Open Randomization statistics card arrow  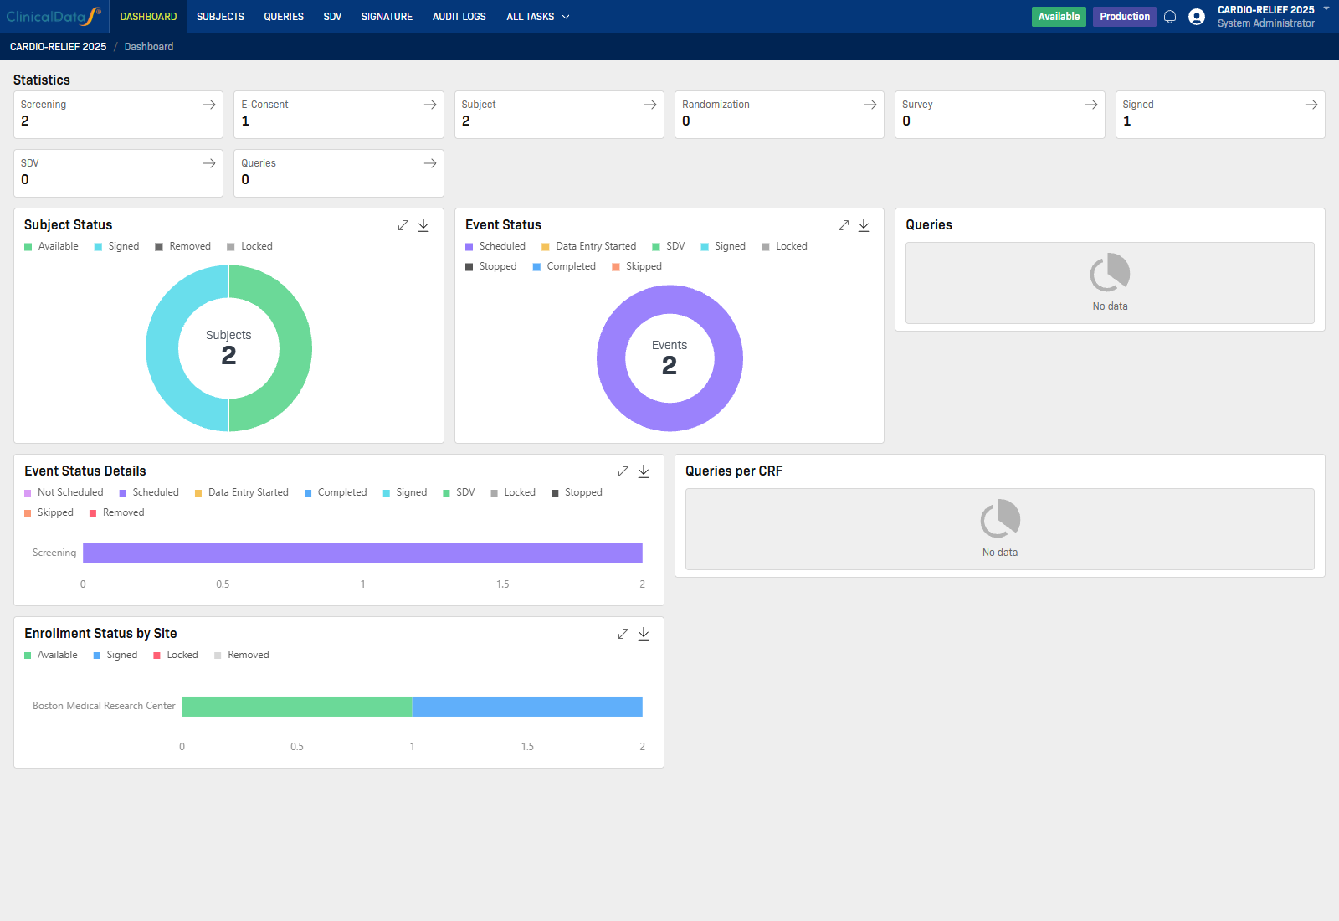click(870, 105)
